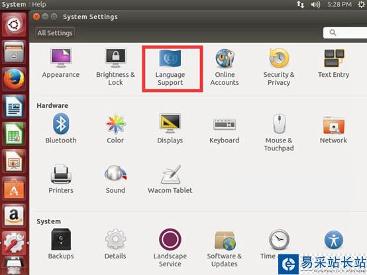The width and height of the screenshot is (367, 275).
Task: Launch LibreOffice Impress from the dock
Action: [x=14, y=161]
